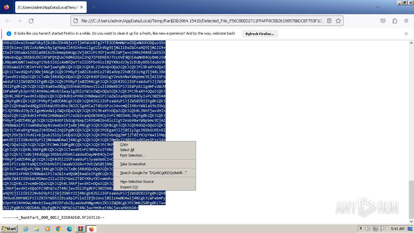Choose Print Selection from context menu
Image resolution: width=414 pixels, height=233 pixels.
tap(155, 155)
